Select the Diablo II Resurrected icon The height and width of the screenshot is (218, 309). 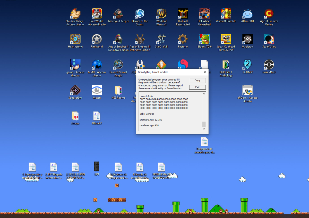tap(183, 14)
